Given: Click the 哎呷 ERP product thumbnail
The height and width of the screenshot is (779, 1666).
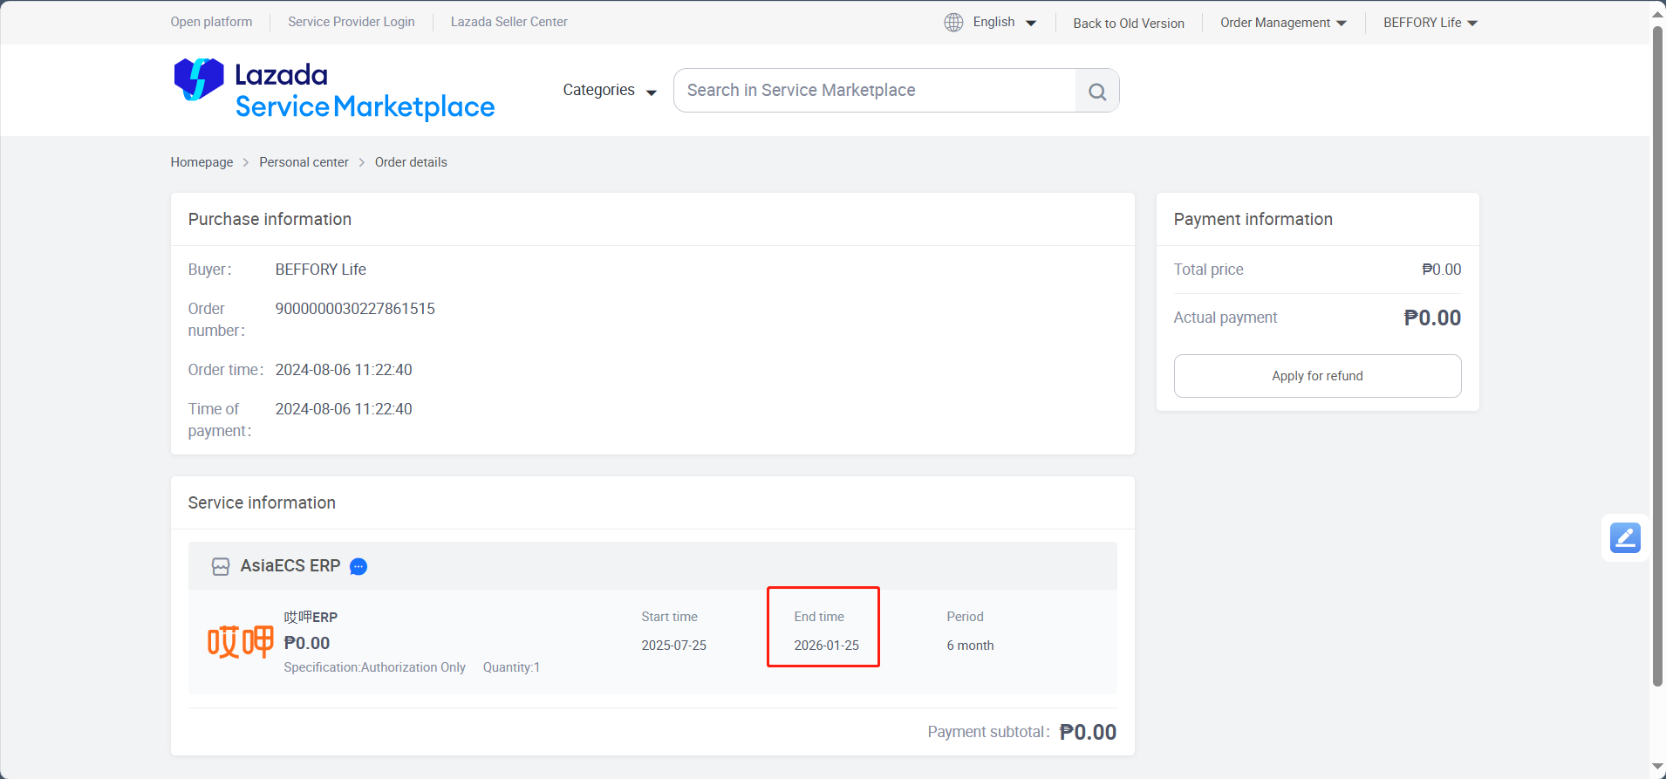Looking at the screenshot, I should pyautogui.click(x=240, y=642).
